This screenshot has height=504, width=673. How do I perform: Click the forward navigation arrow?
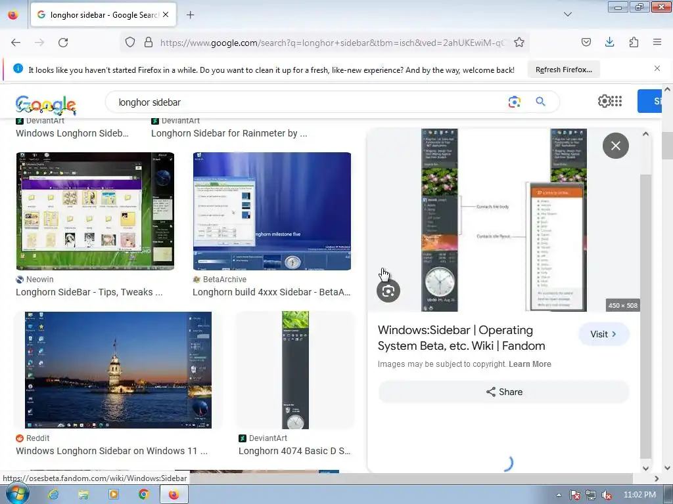pyautogui.click(x=39, y=43)
